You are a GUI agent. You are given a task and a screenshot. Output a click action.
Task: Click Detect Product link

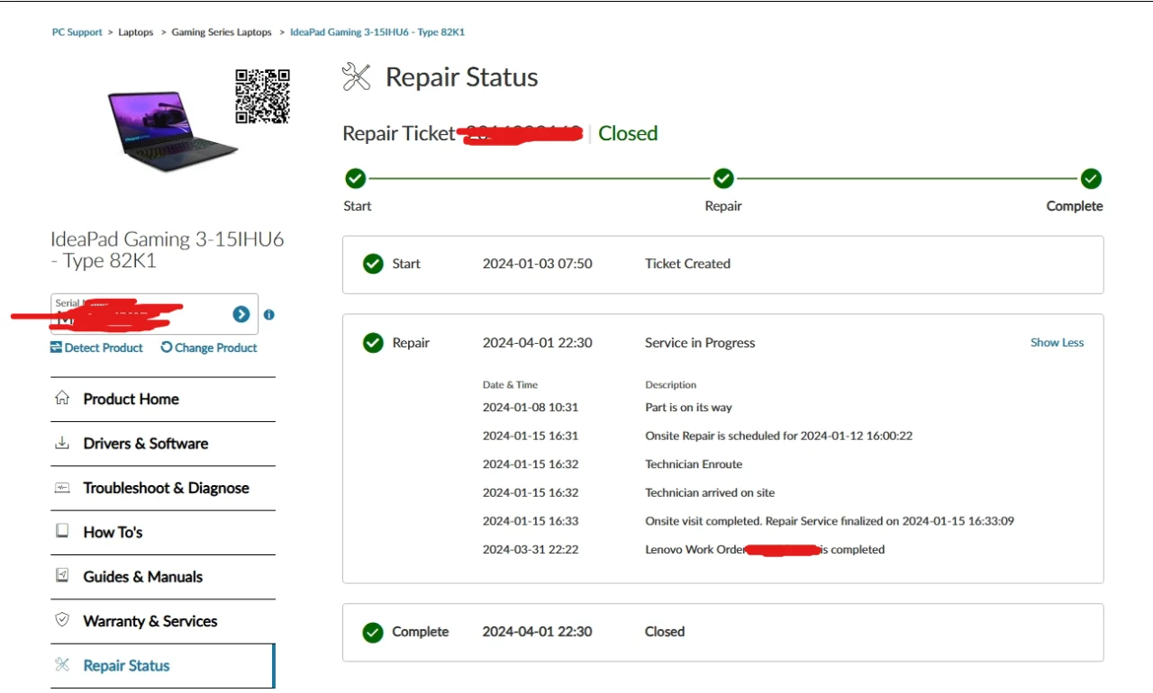96,347
